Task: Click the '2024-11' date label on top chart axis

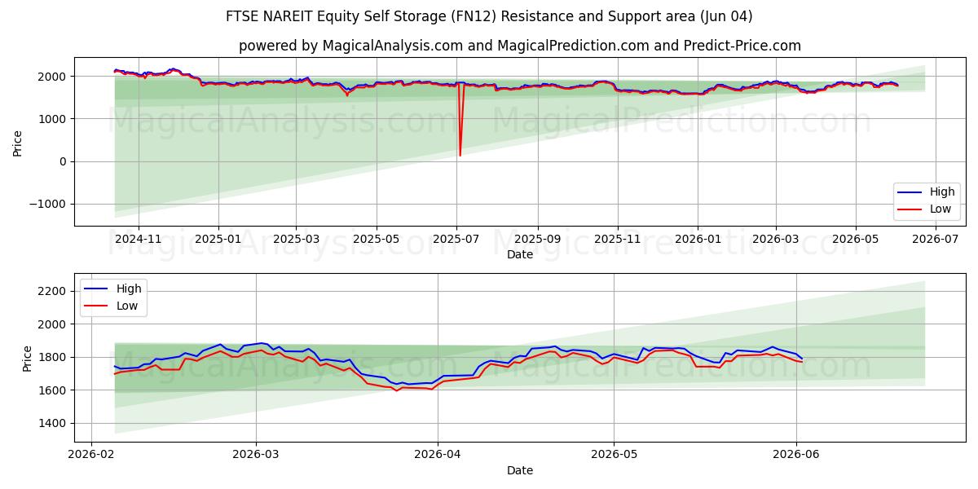Action: click(139, 240)
